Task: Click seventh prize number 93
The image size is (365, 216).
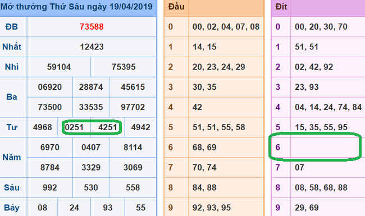Action: (108, 208)
